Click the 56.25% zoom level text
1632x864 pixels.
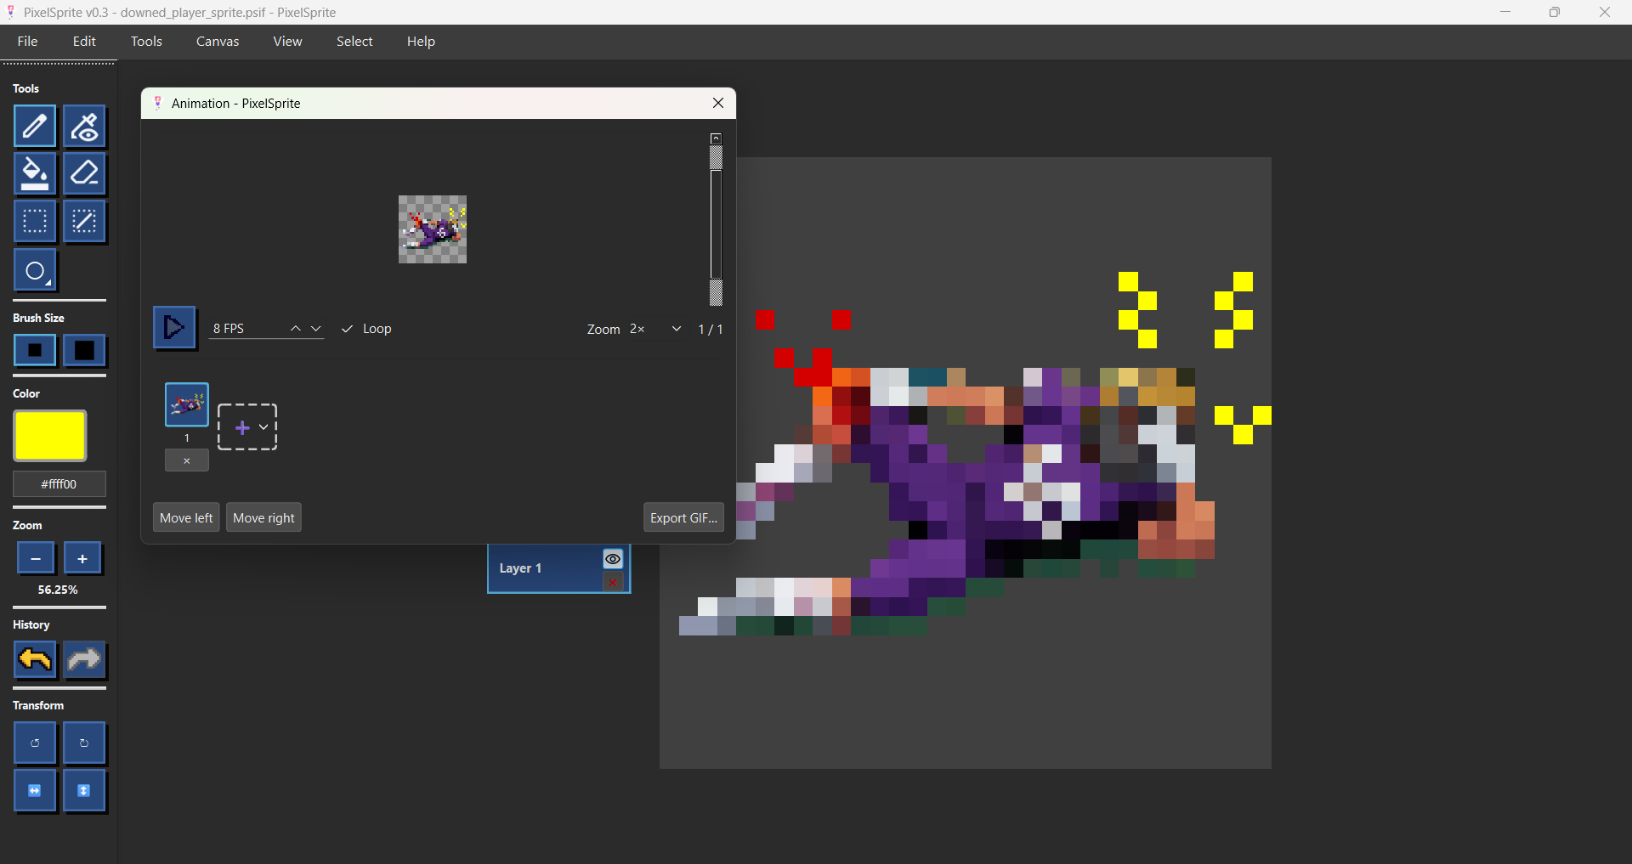(x=58, y=590)
